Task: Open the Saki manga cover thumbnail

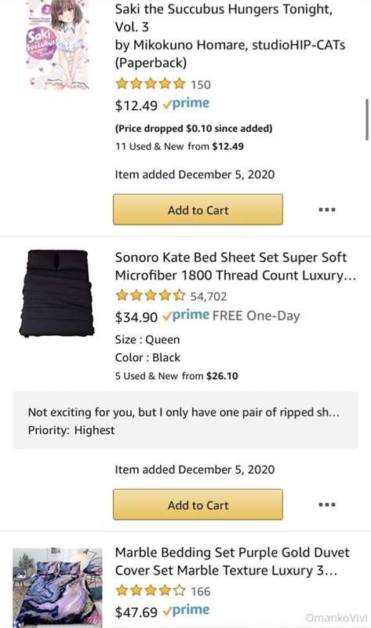Action: click(57, 45)
